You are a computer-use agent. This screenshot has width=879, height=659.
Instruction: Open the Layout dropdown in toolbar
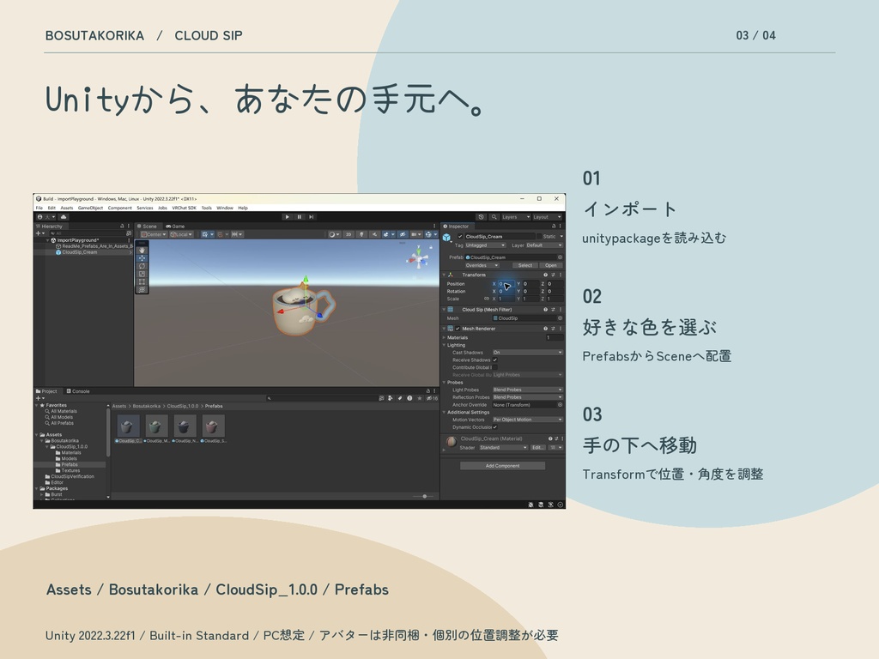coord(547,217)
